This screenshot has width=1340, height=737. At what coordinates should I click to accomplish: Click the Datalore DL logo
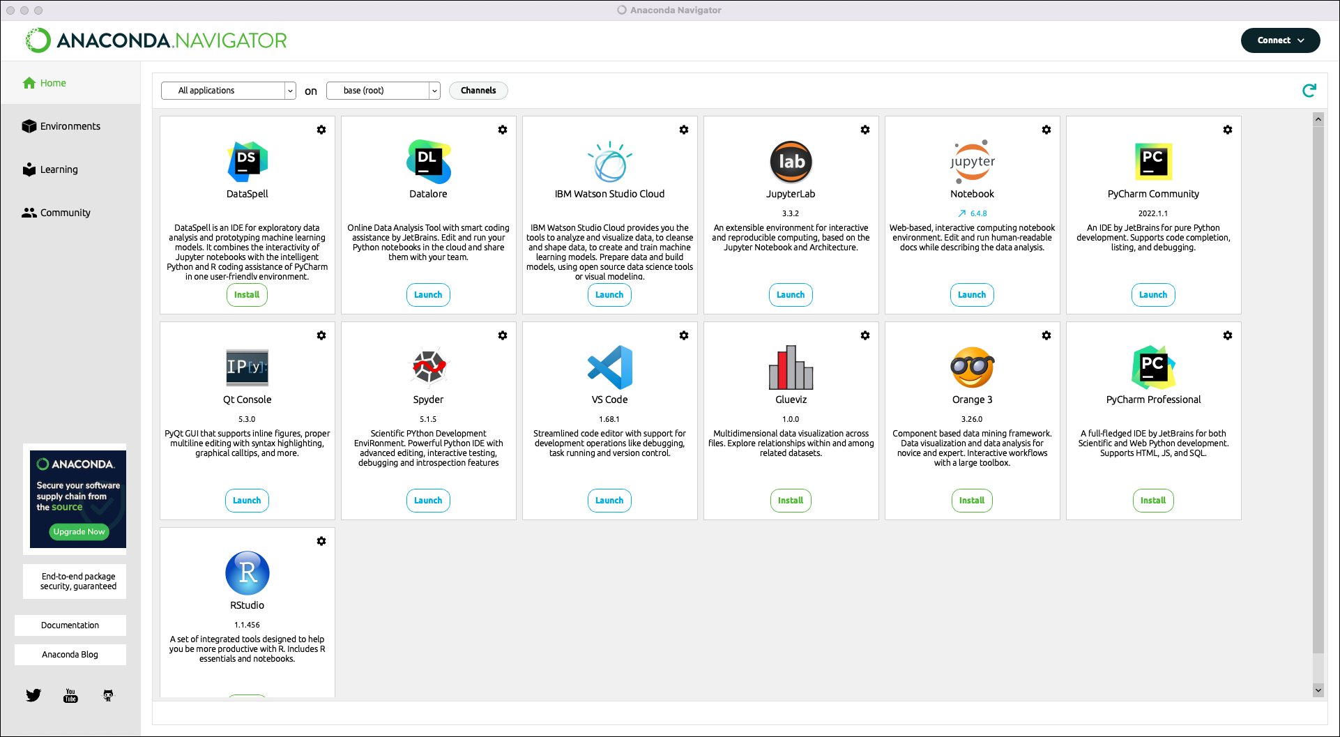(x=429, y=162)
